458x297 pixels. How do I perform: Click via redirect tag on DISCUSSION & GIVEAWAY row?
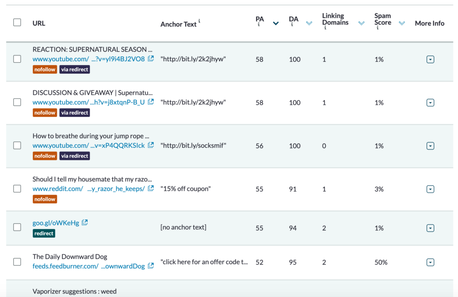75,113
